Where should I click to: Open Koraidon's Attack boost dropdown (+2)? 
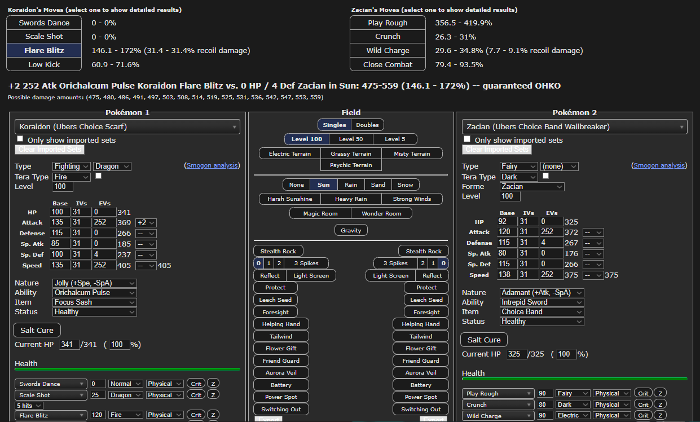coord(146,223)
